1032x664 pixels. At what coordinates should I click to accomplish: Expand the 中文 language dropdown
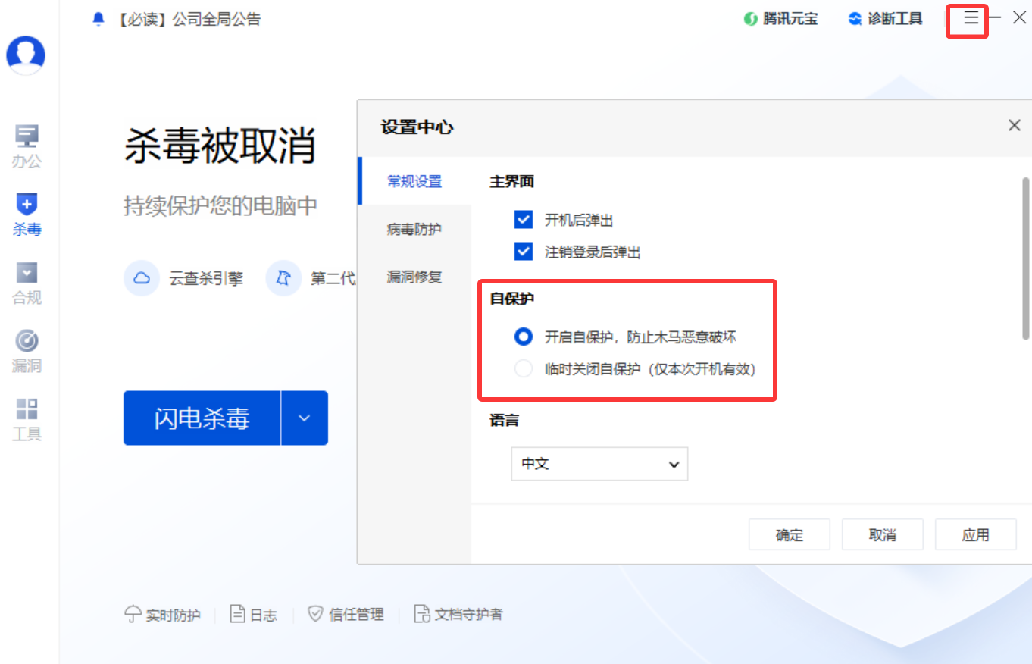coord(599,464)
